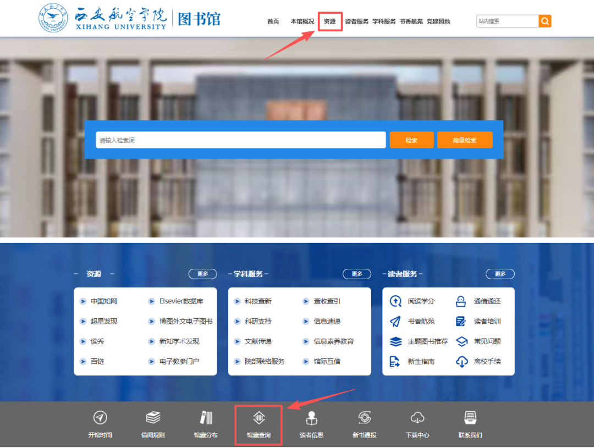Viewport: 594px width, 448px height.
Task: Click the 读者信息 reader icon
Action: pyautogui.click(x=311, y=418)
